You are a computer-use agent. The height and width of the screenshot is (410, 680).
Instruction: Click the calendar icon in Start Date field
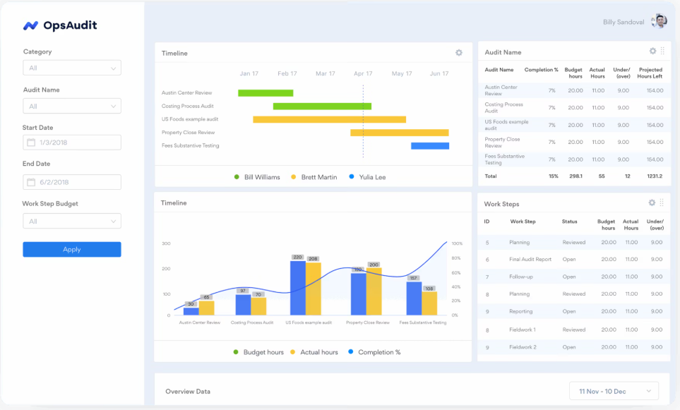point(30,141)
